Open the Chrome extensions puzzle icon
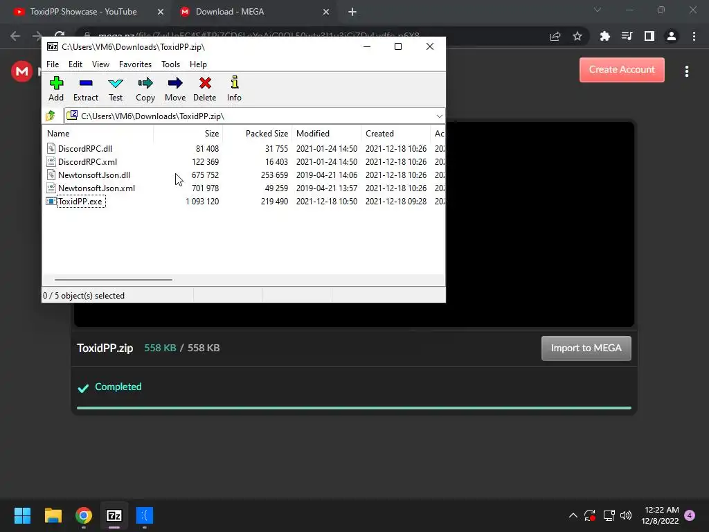 click(x=604, y=36)
